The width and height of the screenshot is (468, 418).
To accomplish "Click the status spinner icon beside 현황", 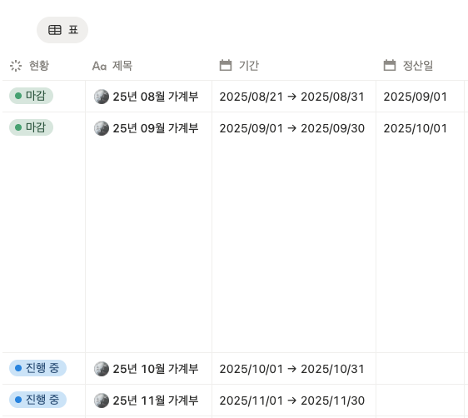I will click(x=16, y=66).
